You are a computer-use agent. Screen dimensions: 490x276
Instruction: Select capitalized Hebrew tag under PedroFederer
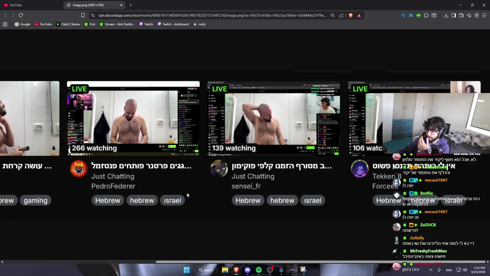(108, 200)
